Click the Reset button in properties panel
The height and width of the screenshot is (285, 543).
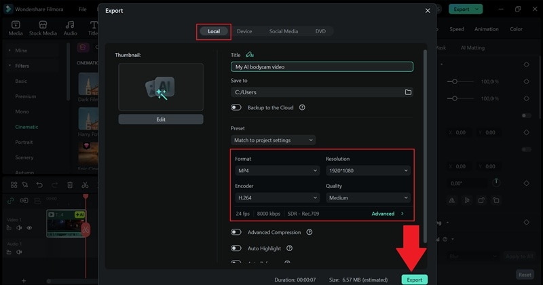click(x=525, y=275)
